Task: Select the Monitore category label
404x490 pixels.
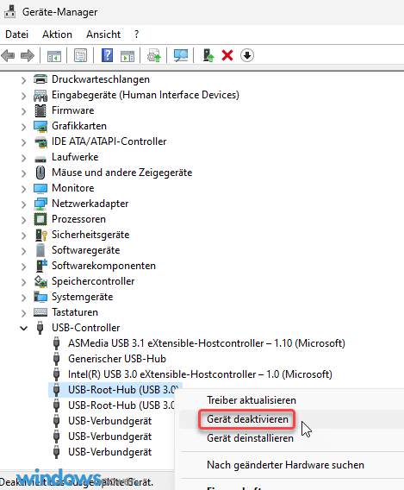Action: 72,188
